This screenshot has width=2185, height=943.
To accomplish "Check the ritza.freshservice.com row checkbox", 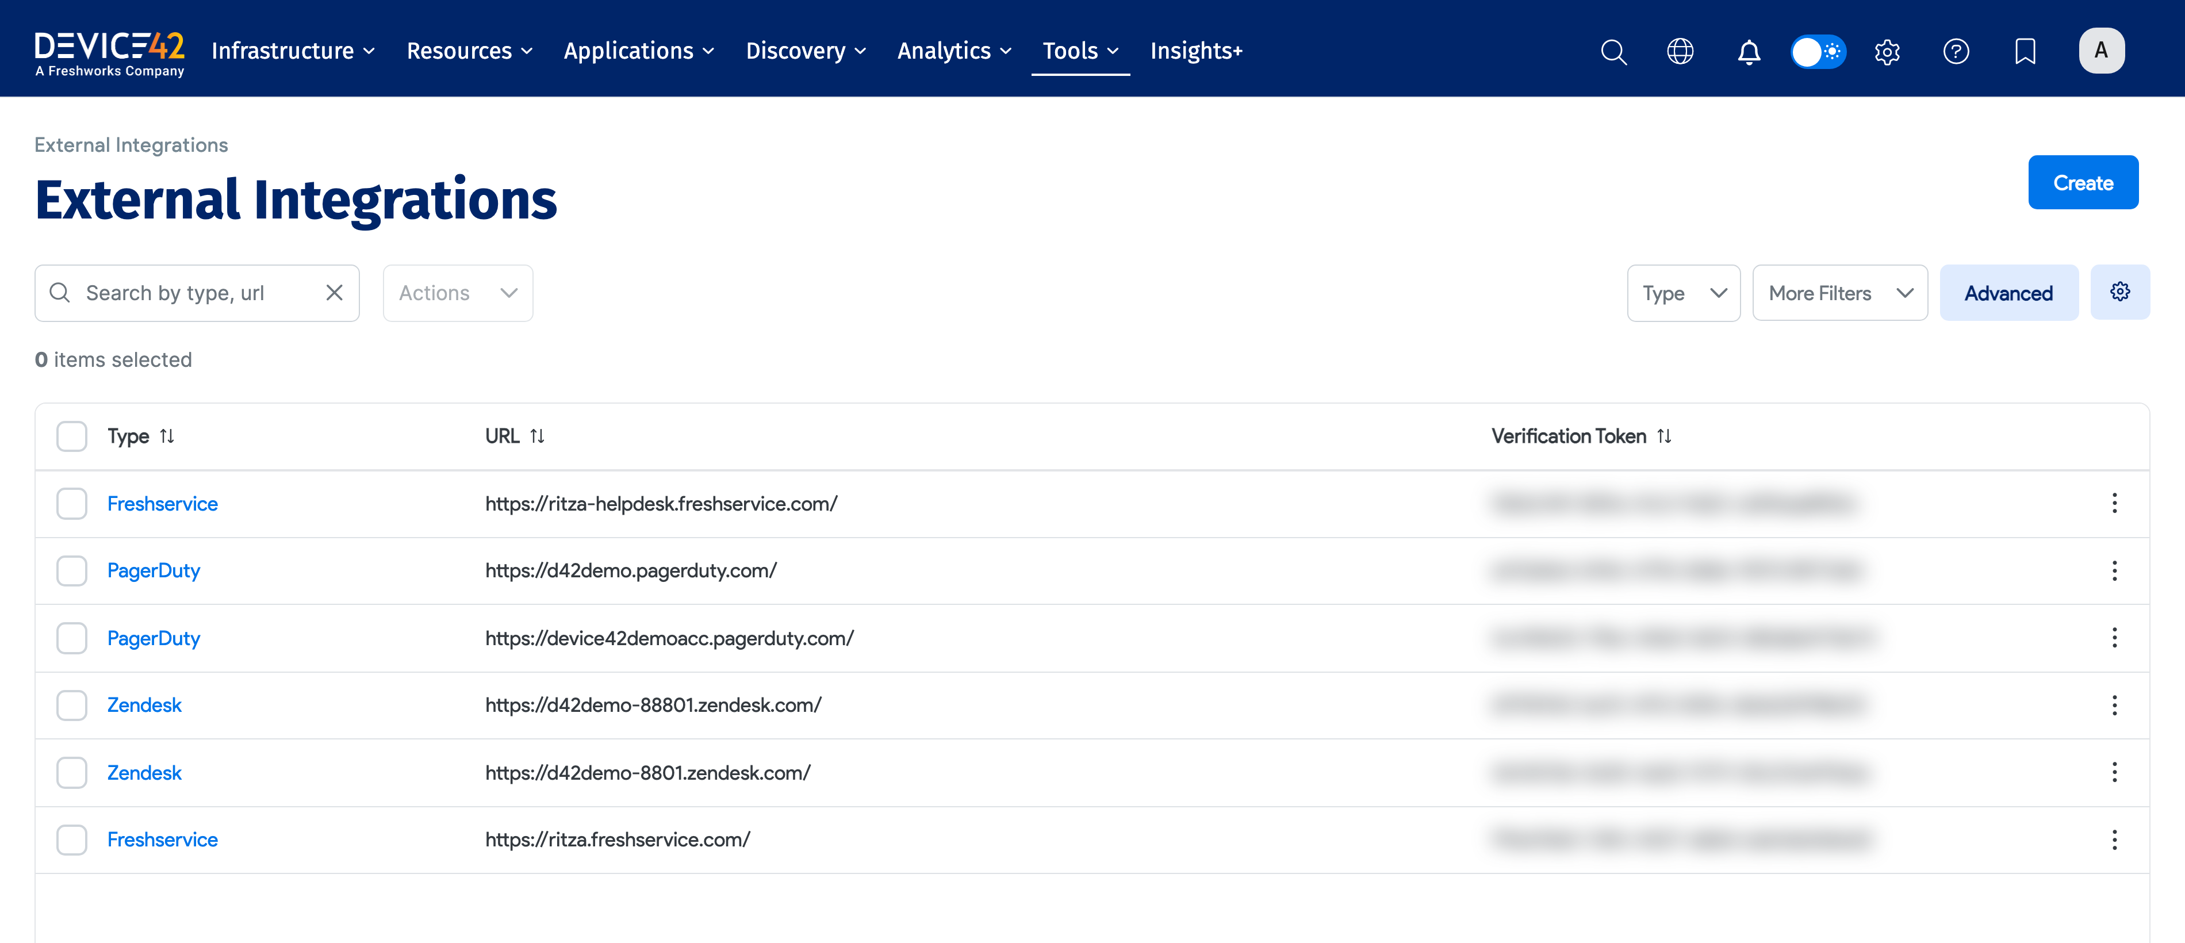I will pyautogui.click(x=72, y=839).
